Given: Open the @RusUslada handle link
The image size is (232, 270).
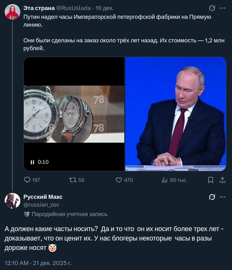Looking at the screenshot, I should pyautogui.click(x=74, y=8).
